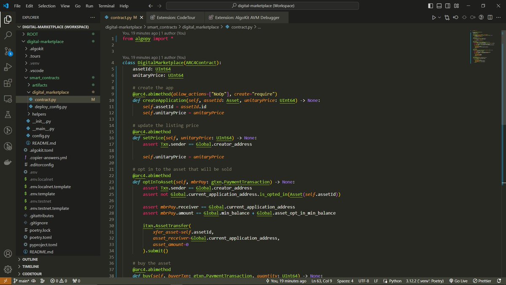Click the digital-marketplace search command box

(x=263, y=6)
